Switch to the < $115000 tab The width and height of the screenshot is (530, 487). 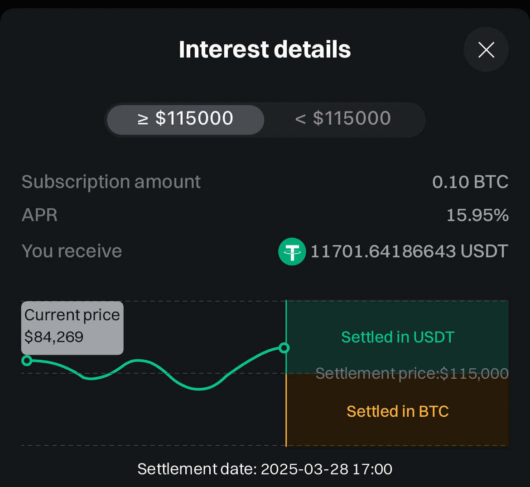coord(343,119)
